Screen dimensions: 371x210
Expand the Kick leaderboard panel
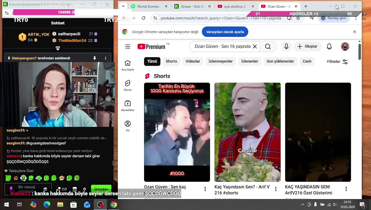click(58, 48)
